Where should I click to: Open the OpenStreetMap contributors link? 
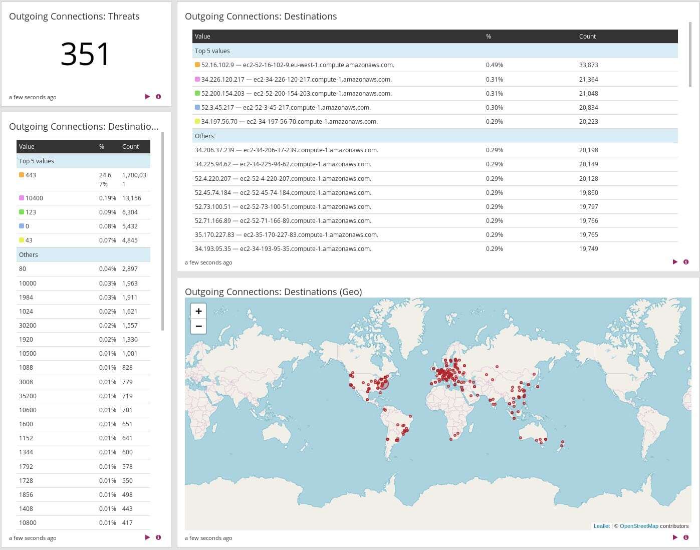pyautogui.click(x=638, y=526)
